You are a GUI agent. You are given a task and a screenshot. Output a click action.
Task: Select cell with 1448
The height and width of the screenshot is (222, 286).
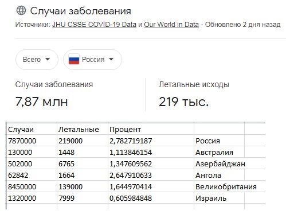click(x=83, y=152)
